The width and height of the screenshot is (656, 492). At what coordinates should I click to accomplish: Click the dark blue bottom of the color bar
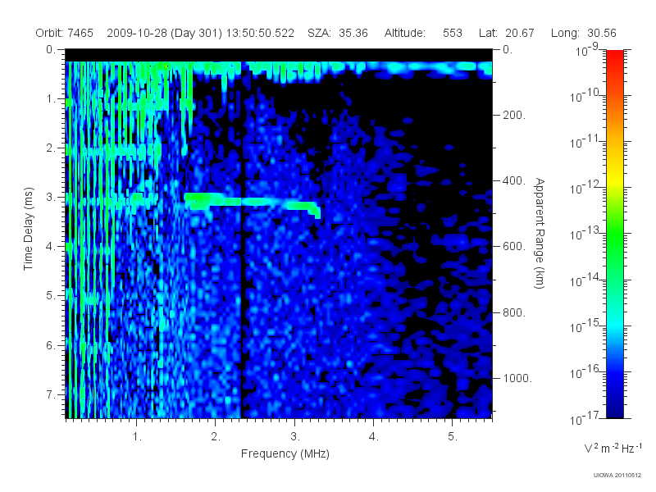click(615, 408)
